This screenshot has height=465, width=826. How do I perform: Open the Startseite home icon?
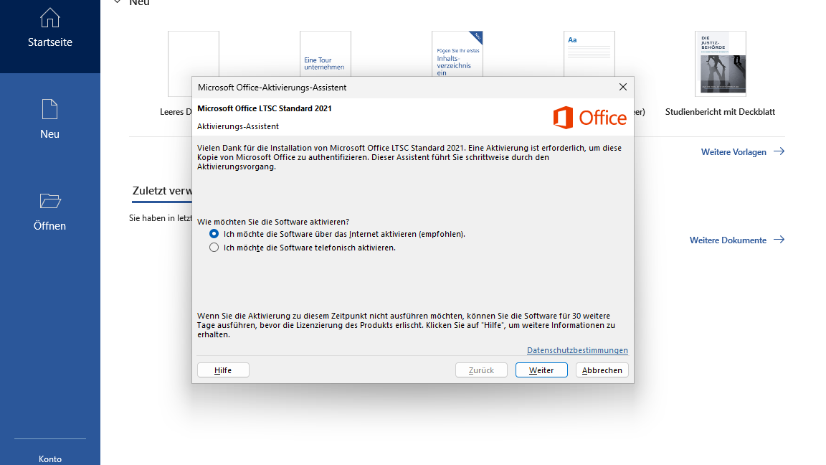[x=49, y=17]
